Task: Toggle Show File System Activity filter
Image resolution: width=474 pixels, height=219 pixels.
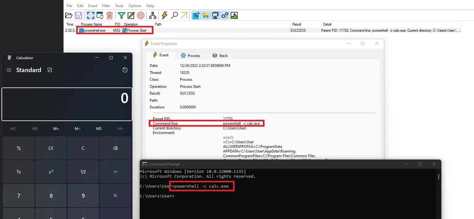Action: pos(206,15)
